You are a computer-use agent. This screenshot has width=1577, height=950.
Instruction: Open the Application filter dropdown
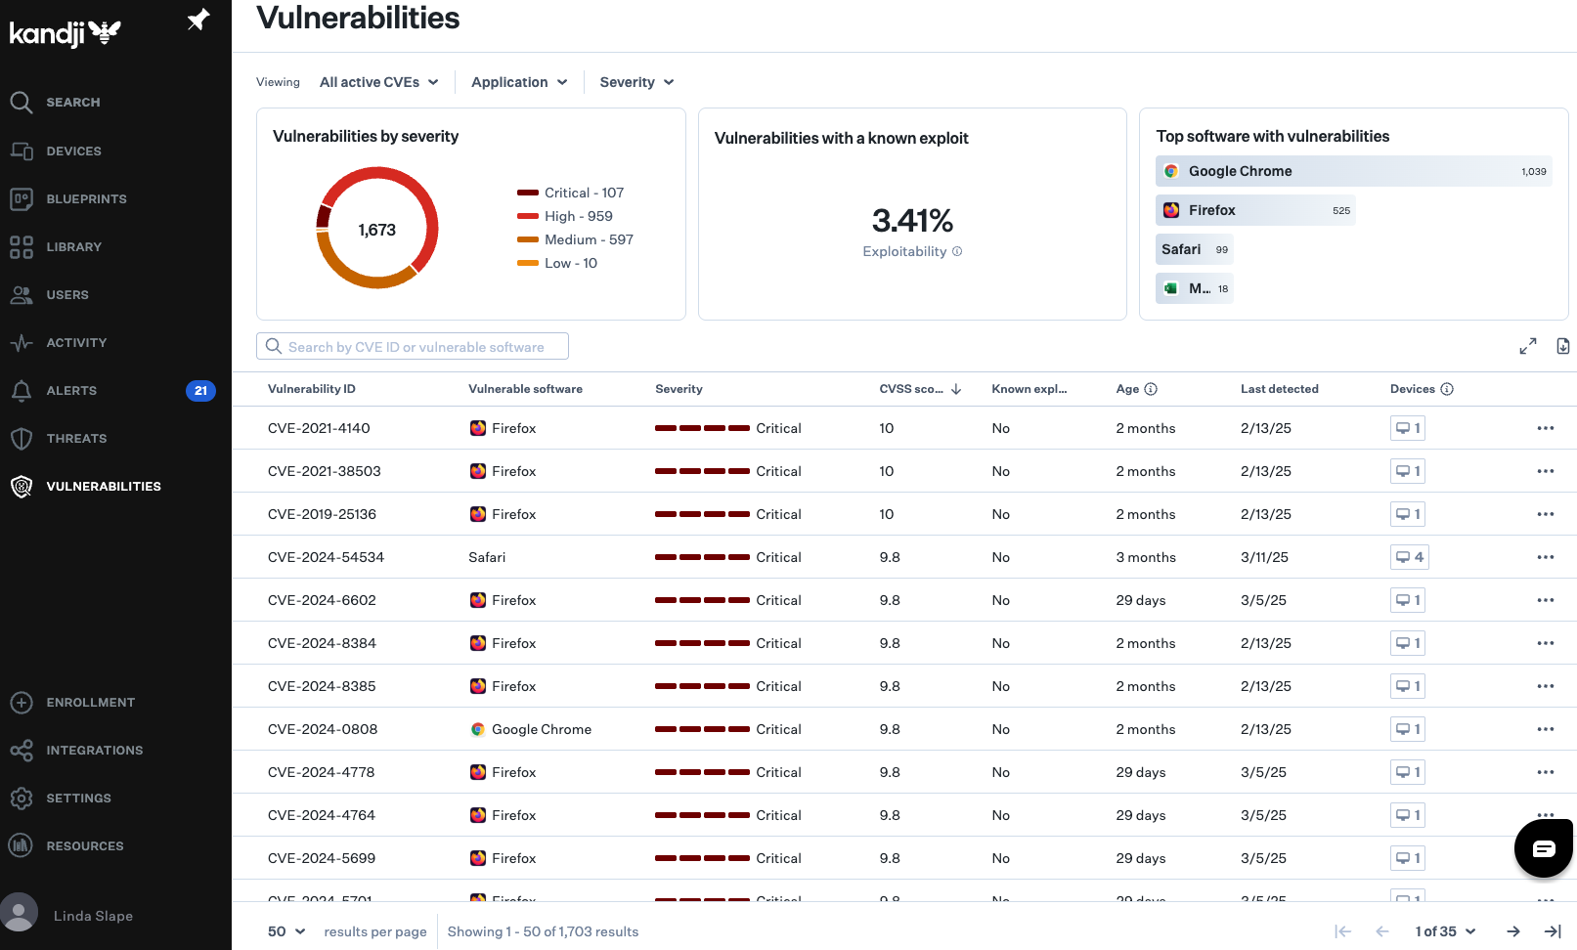(519, 82)
